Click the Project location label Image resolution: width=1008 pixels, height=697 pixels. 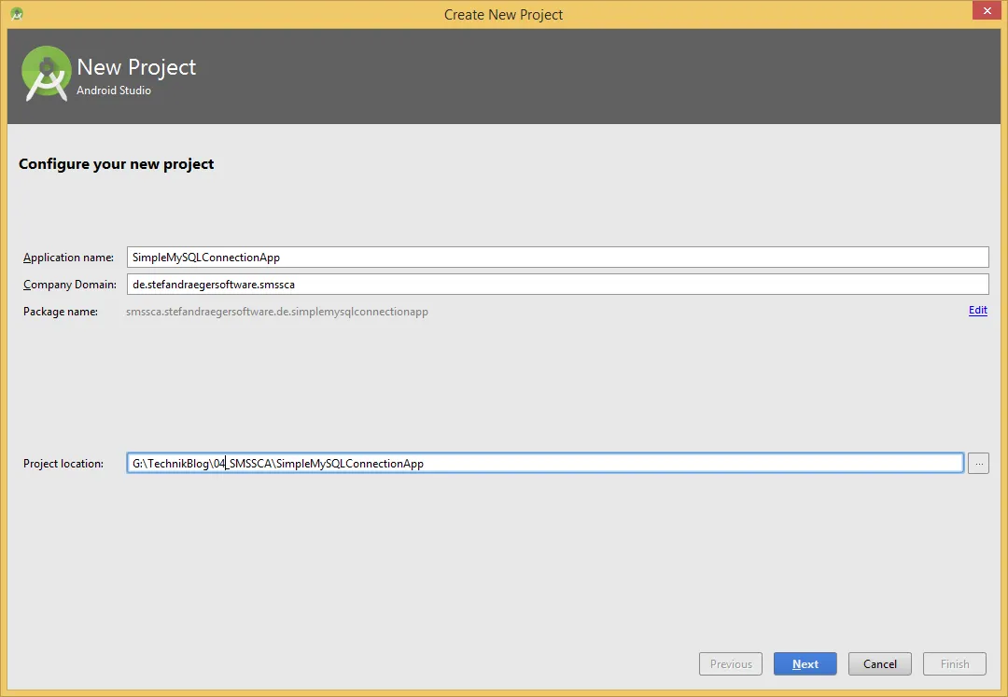63,464
